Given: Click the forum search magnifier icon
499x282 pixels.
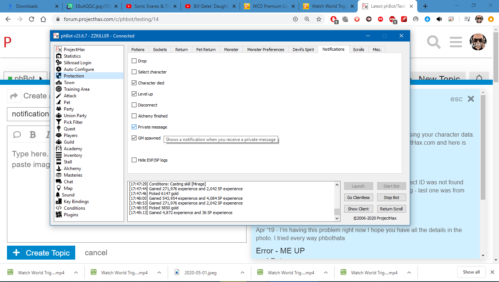Looking at the screenshot, I should click(433, 42).
